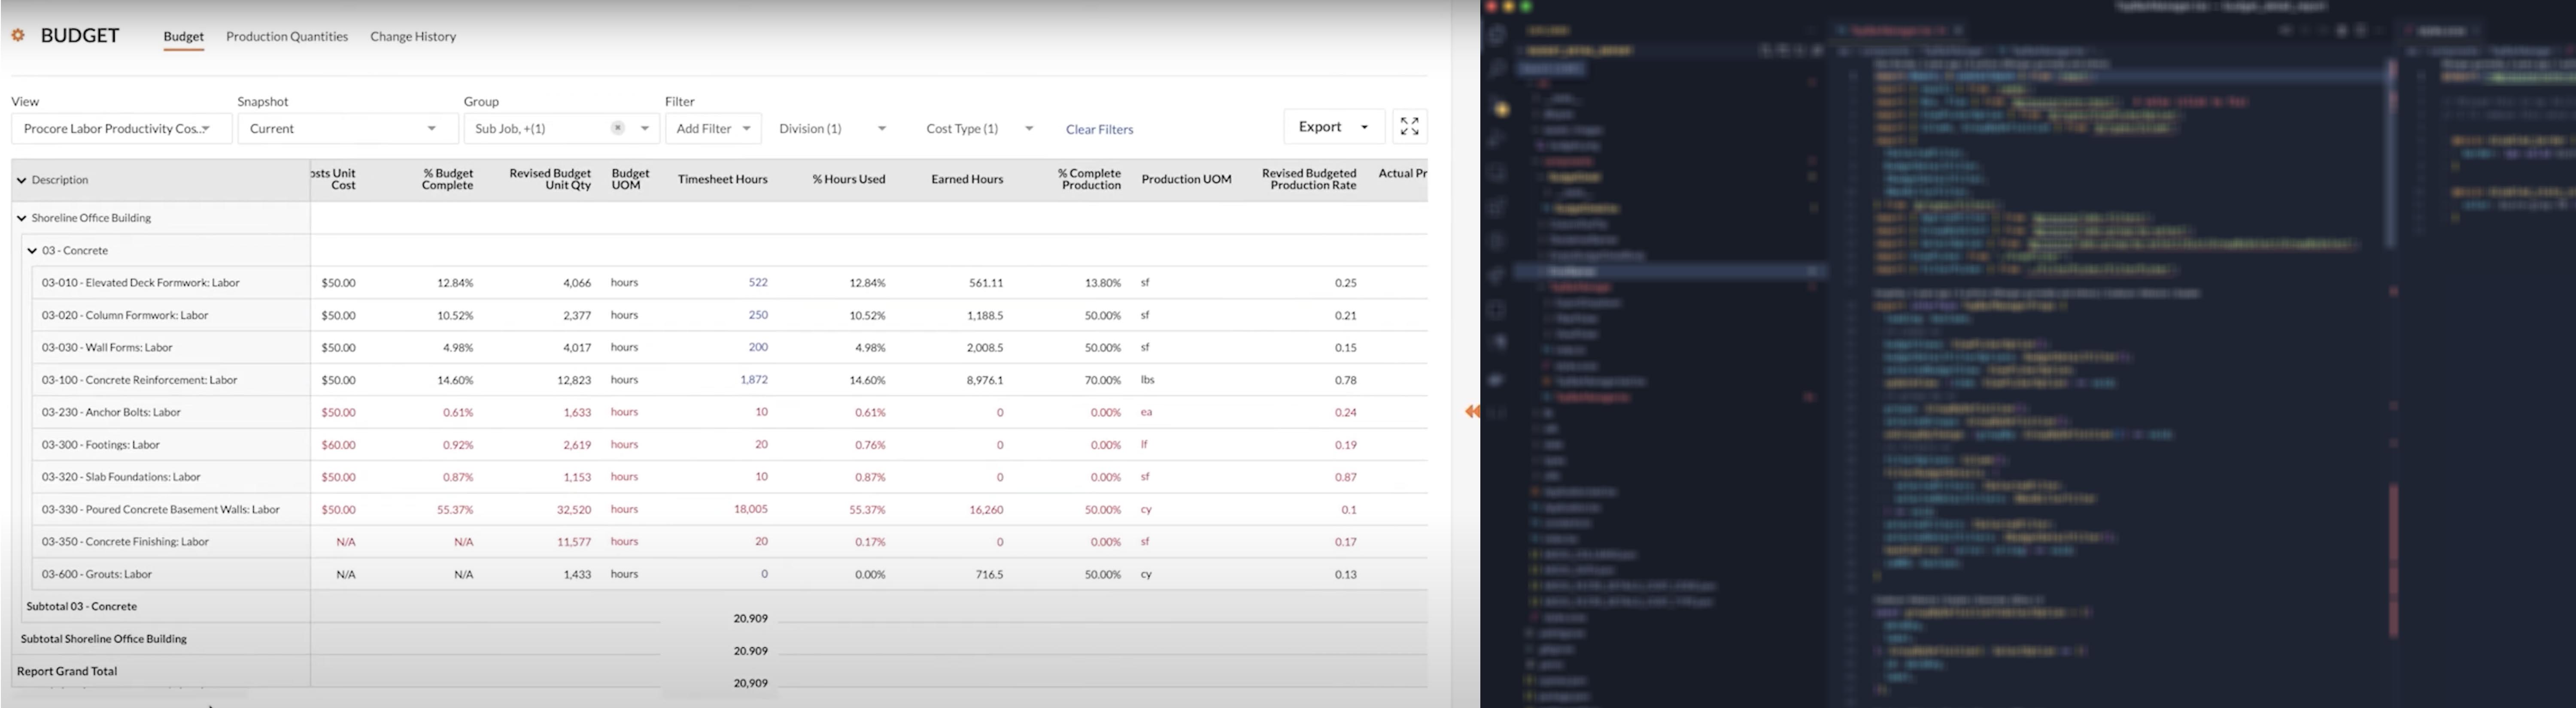Open the Change History tab

pos(413,37)
